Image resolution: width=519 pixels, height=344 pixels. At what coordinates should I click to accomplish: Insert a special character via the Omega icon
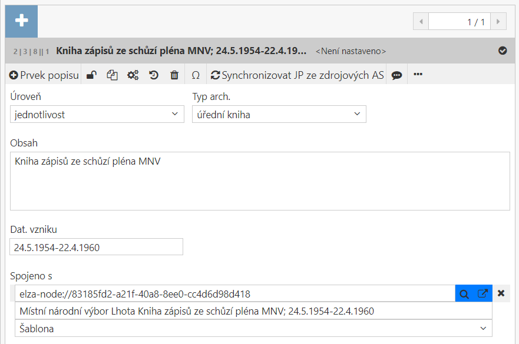194,75
